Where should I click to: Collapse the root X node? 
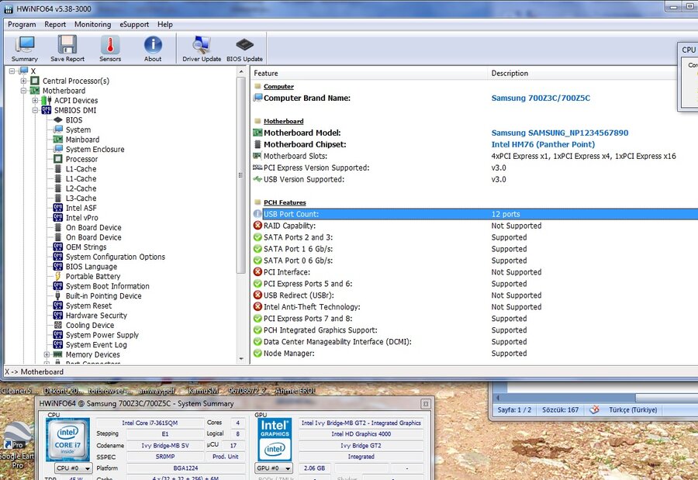12,71
